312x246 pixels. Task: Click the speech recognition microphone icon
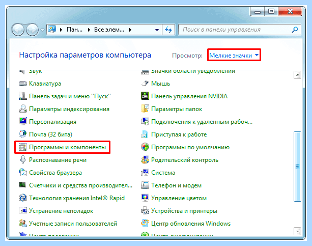(23, 160)
